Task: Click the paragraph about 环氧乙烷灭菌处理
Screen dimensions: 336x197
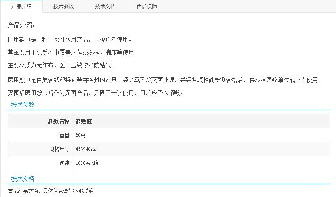Action: (x=164, y=80)
